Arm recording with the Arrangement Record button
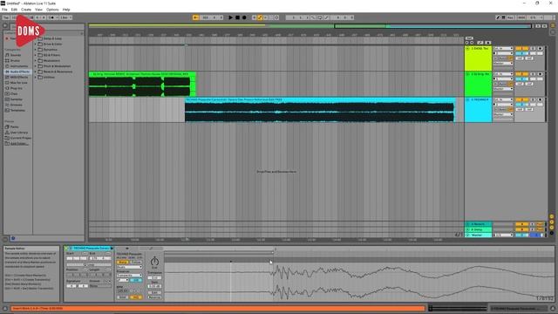Screen dimensions: 558x314 click(x=244, y=17)
